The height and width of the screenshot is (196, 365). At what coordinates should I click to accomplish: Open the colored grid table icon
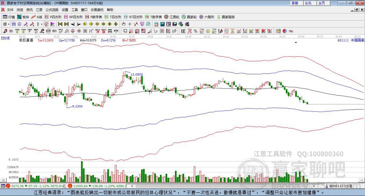[278, 31]
